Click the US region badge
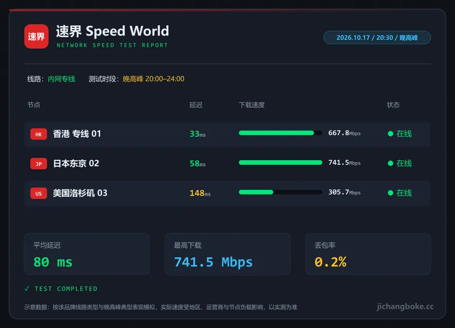 coord(38,194)
